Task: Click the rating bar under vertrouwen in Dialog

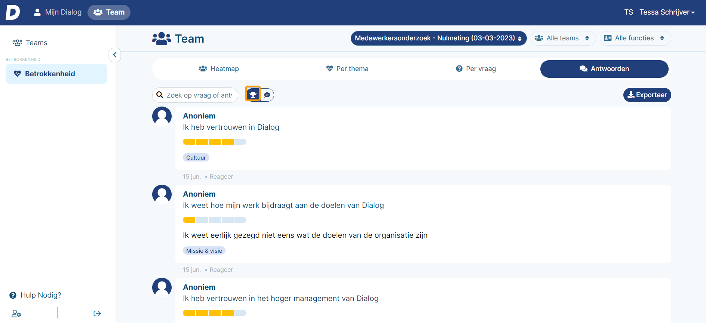Action: pyautogui.click(x=215, y=142)
